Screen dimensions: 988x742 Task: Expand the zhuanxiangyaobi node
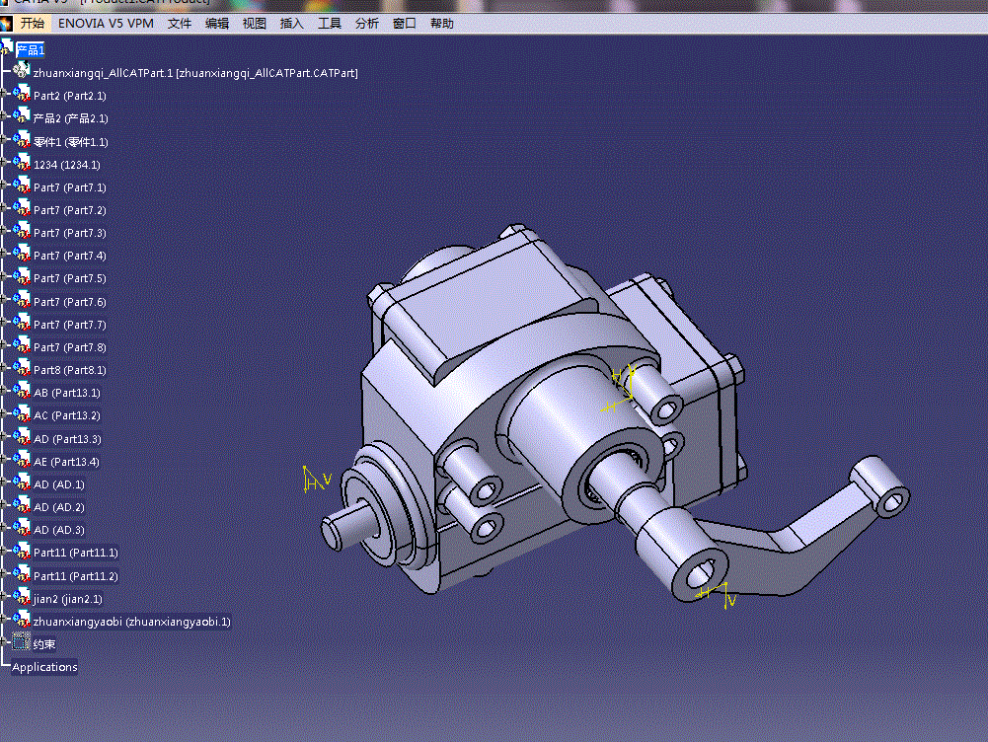click(x=3, y=621)
